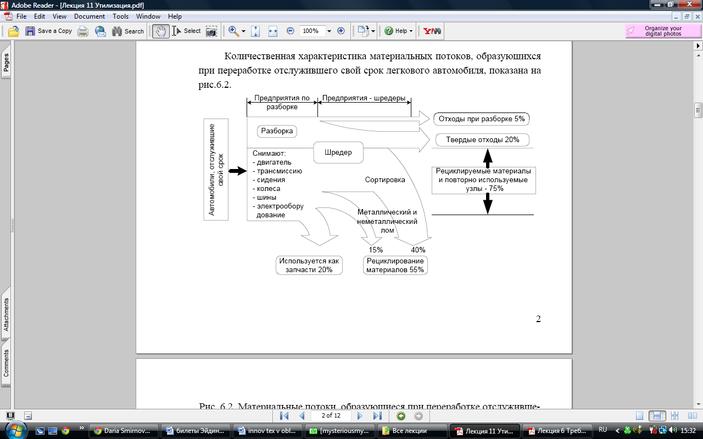Open the Document menu
The image size is (703, 439).
pyautogui.click(x=90, y=16)
